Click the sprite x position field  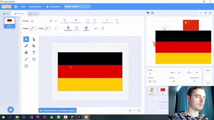pyautogui.click(x=179, y=72)
